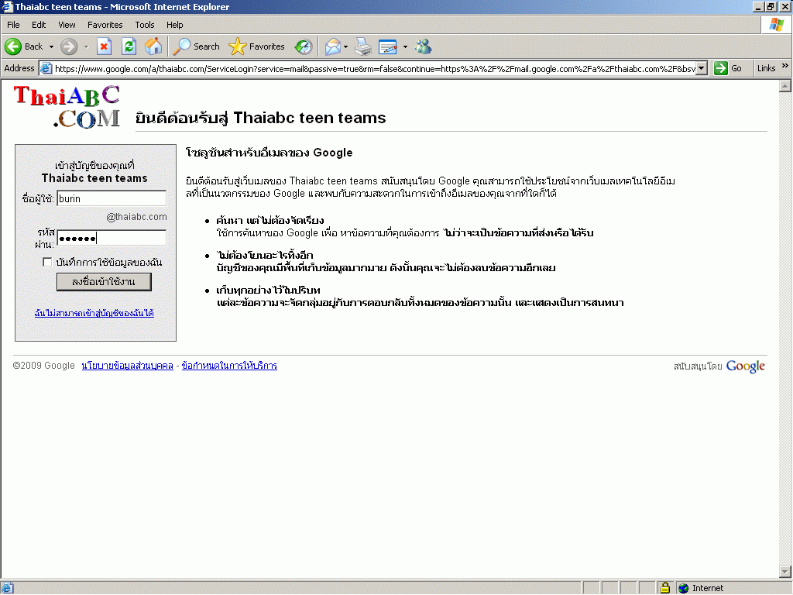Refresh the page with the Refresh icon
This screenshot has height=595, width=793.
click(x=129, y=46)
